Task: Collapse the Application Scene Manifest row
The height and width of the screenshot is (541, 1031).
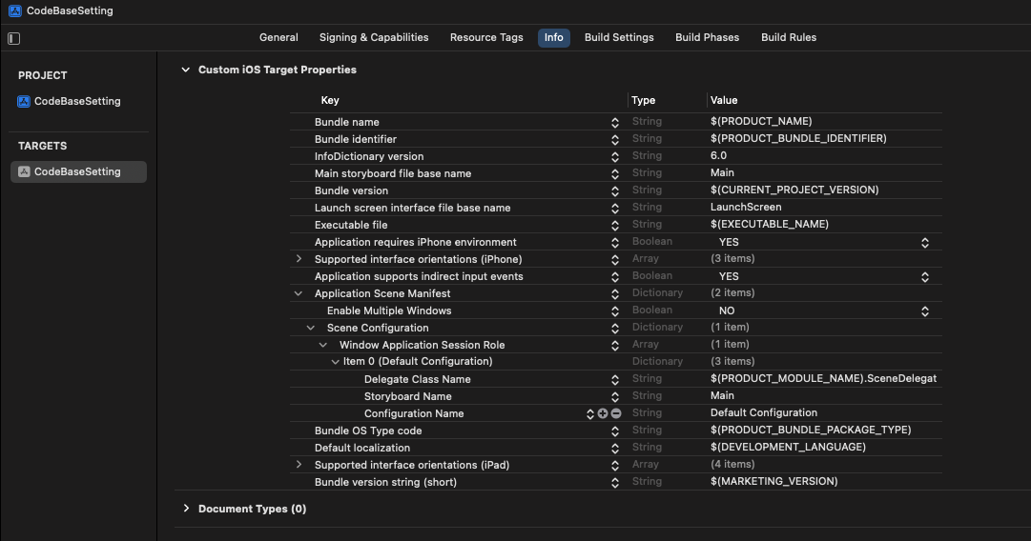Action: coord(299,293)
